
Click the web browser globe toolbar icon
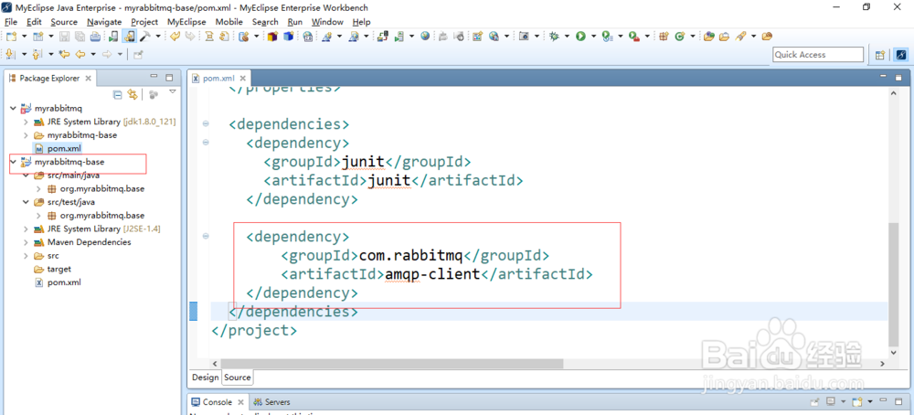(425, 37)
